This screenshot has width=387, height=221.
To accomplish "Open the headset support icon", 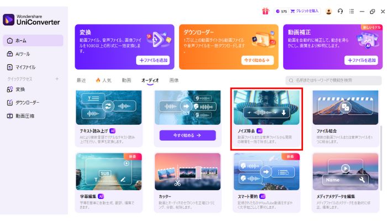I will (x=340, y=11).
